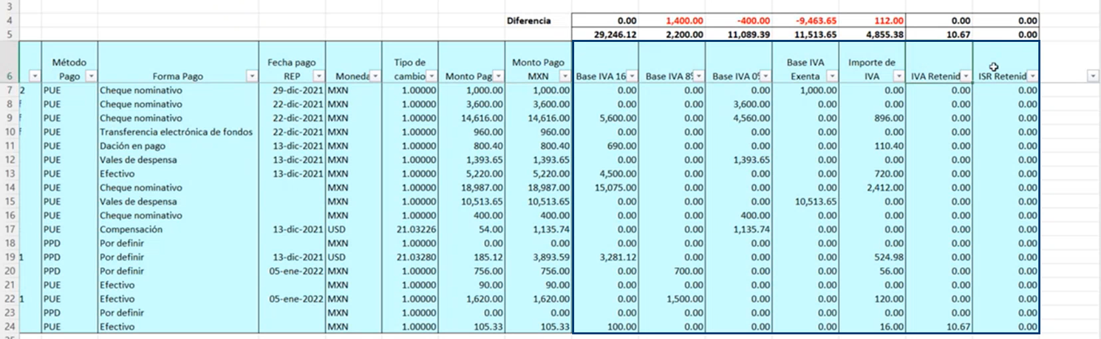Viewport: 1101px width, 339px height.
Task: Select row header 14
Action: click(9, 187)
